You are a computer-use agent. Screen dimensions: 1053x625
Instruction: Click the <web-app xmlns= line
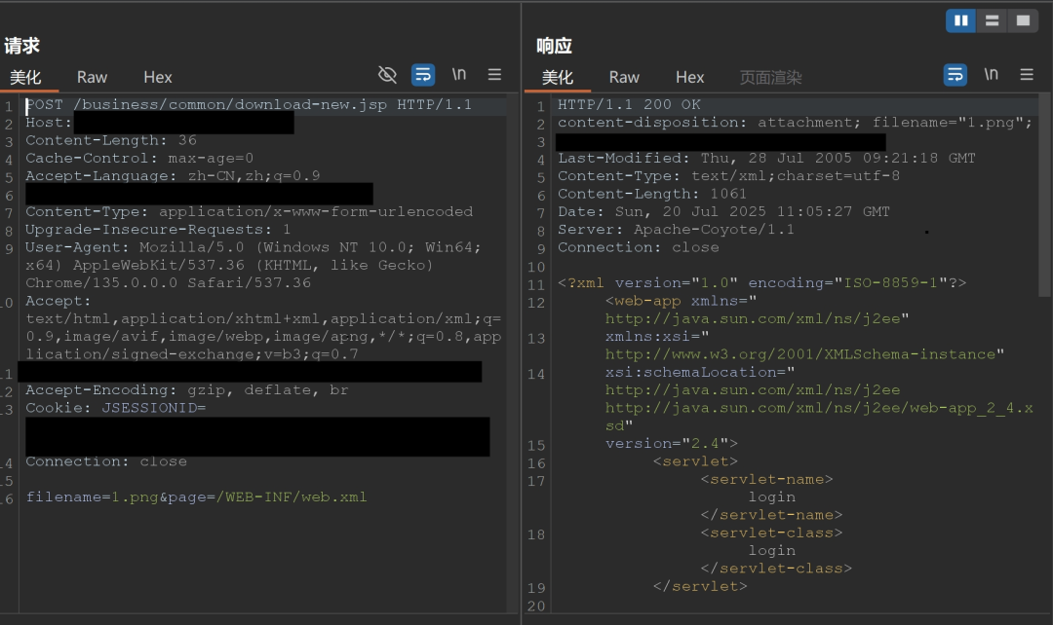pos(681,301)
